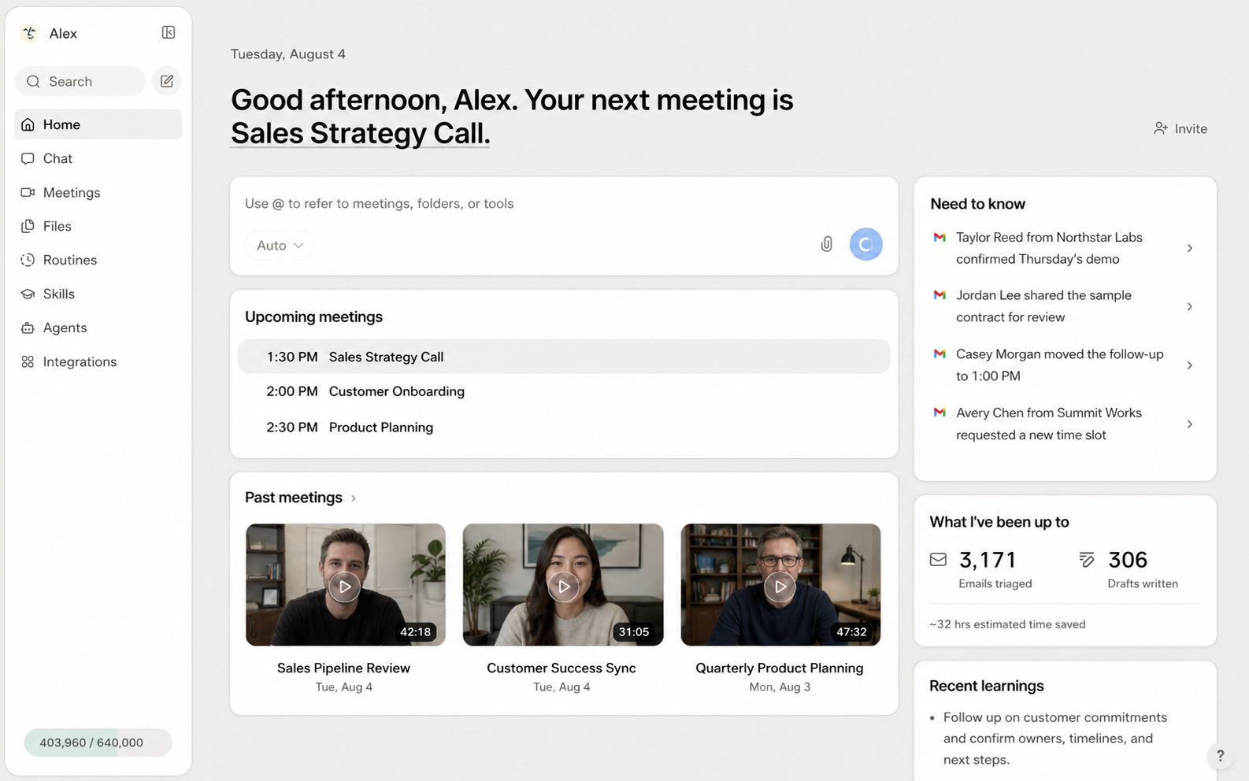The width and height of the screenshot is (1249, 781).
Task: Click the magnifier icon in Search
Action: 33,81
